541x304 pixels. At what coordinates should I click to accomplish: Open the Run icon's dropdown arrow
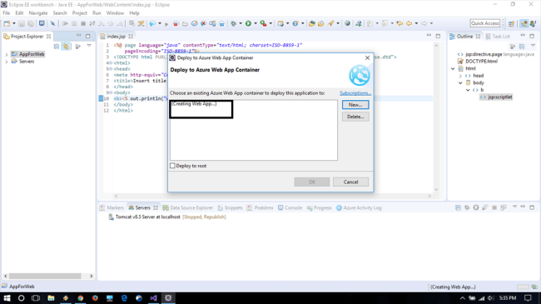256,23
